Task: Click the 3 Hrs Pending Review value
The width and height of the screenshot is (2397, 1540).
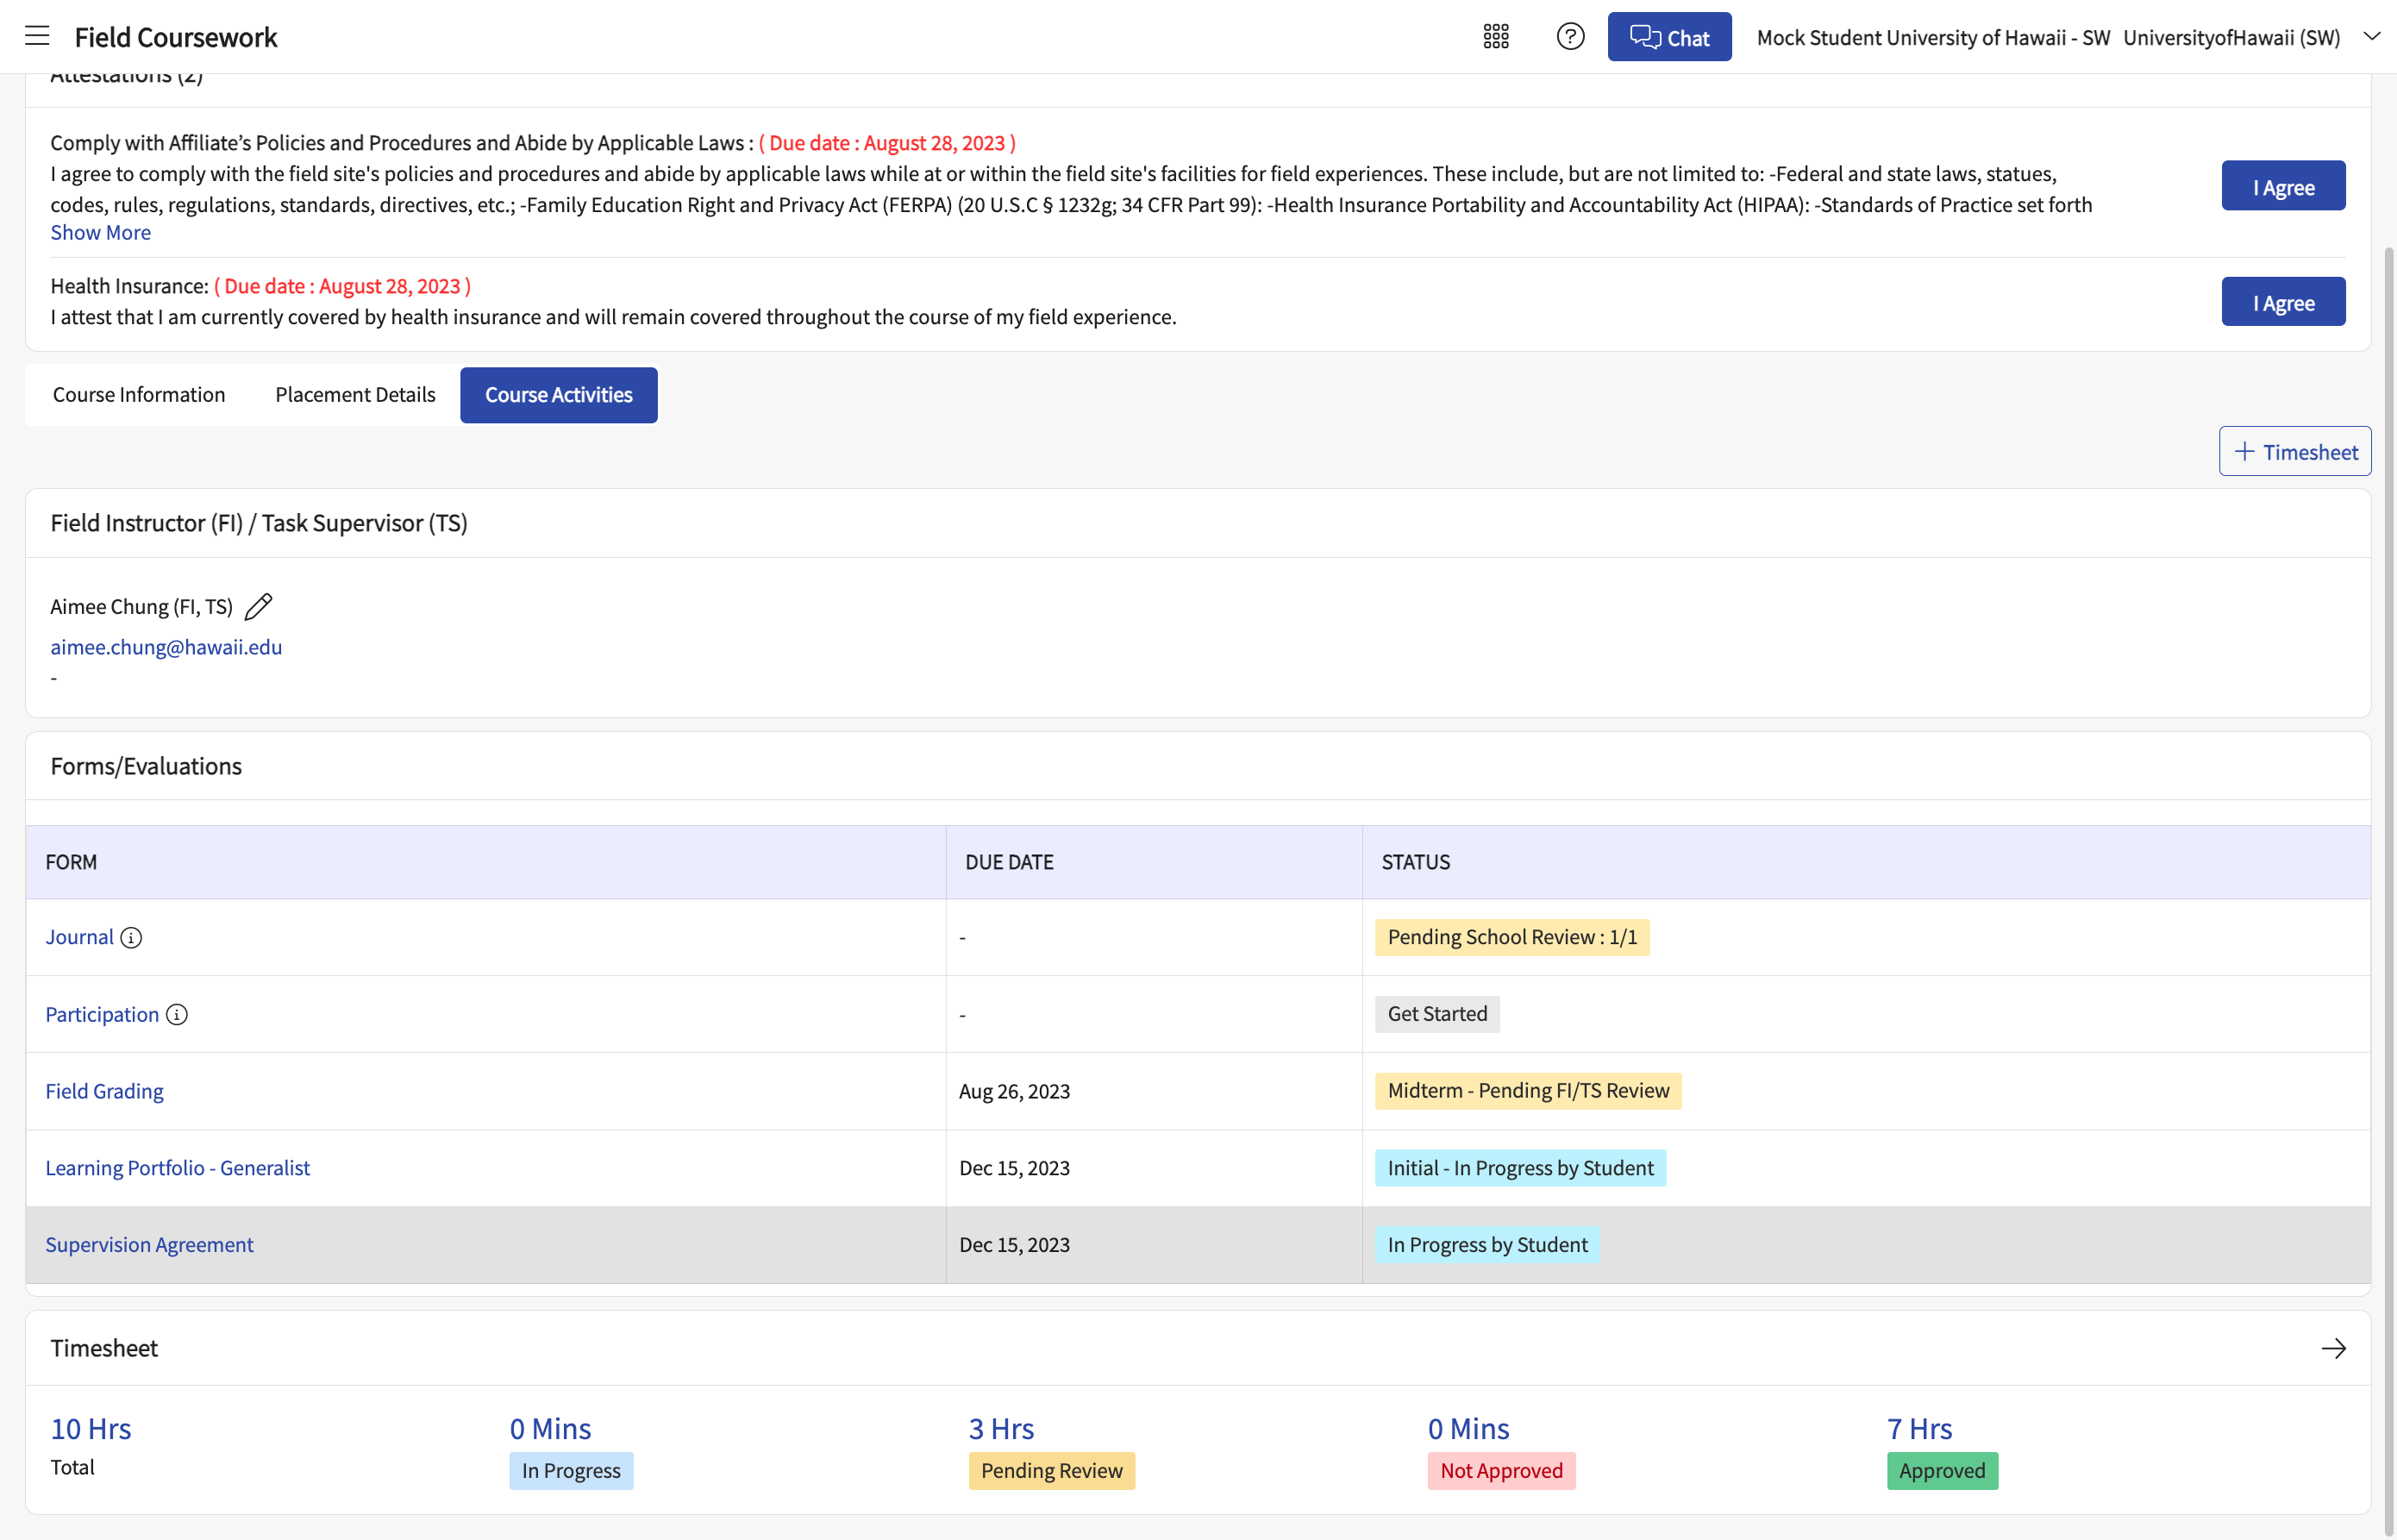Action: coord(1001,1429)
